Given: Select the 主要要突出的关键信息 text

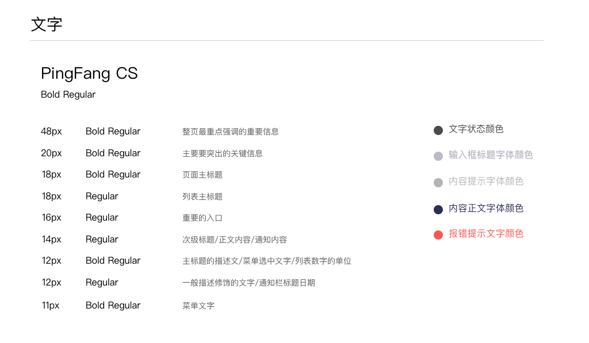Looking at the screenshot, I should coord(223,153).
